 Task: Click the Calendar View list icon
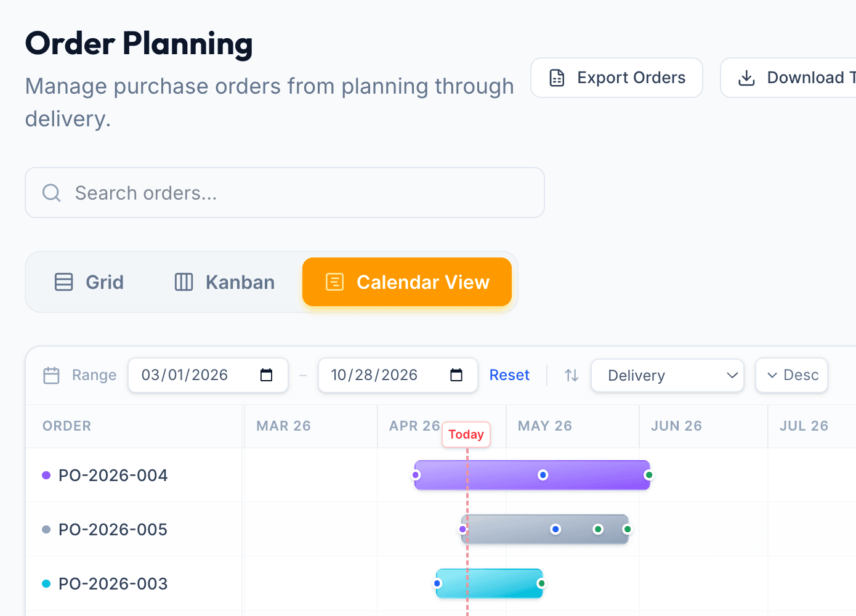click(334, 282)
